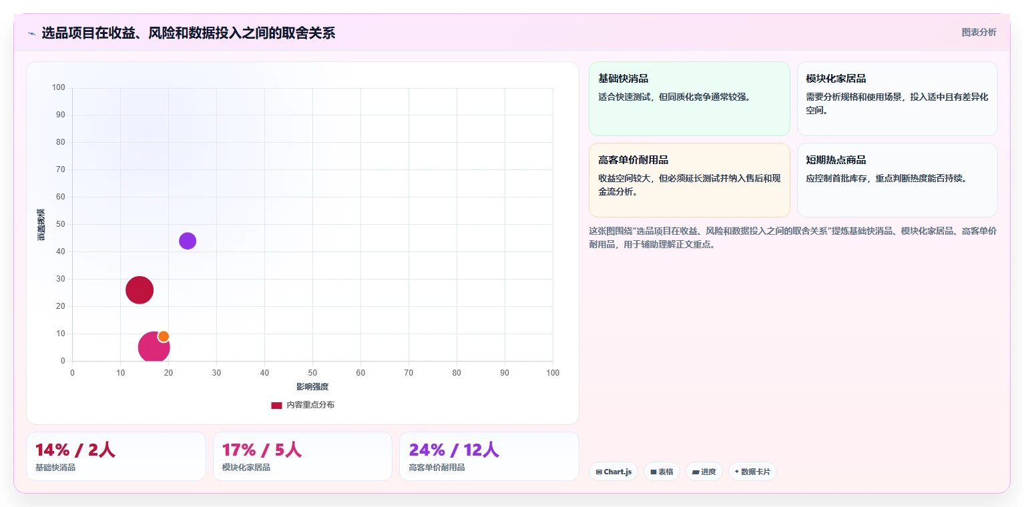The width and height of the screenshot is (1024, 507).
Task: Click the chart title 选品项目在收益、风险和数据投入之间的取舍关系
Action: point(188,33)
